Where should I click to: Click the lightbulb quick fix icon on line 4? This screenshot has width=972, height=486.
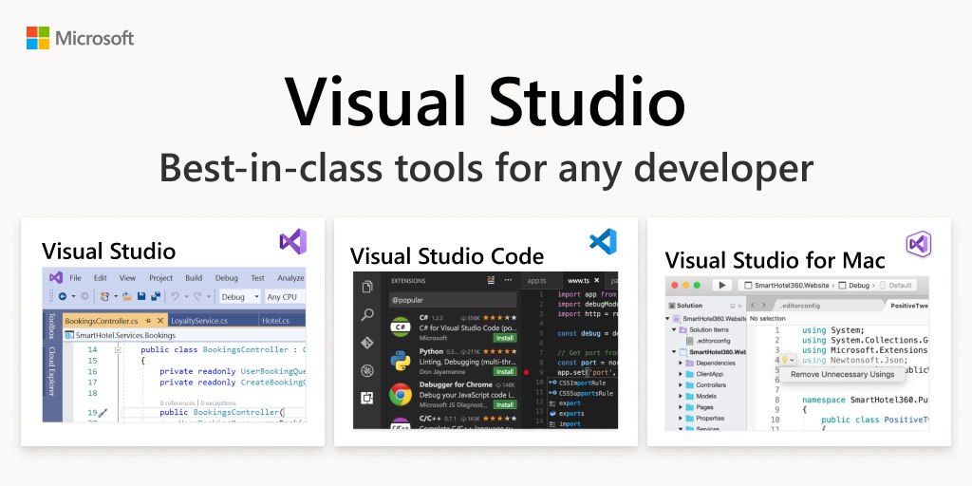[785, 360]
